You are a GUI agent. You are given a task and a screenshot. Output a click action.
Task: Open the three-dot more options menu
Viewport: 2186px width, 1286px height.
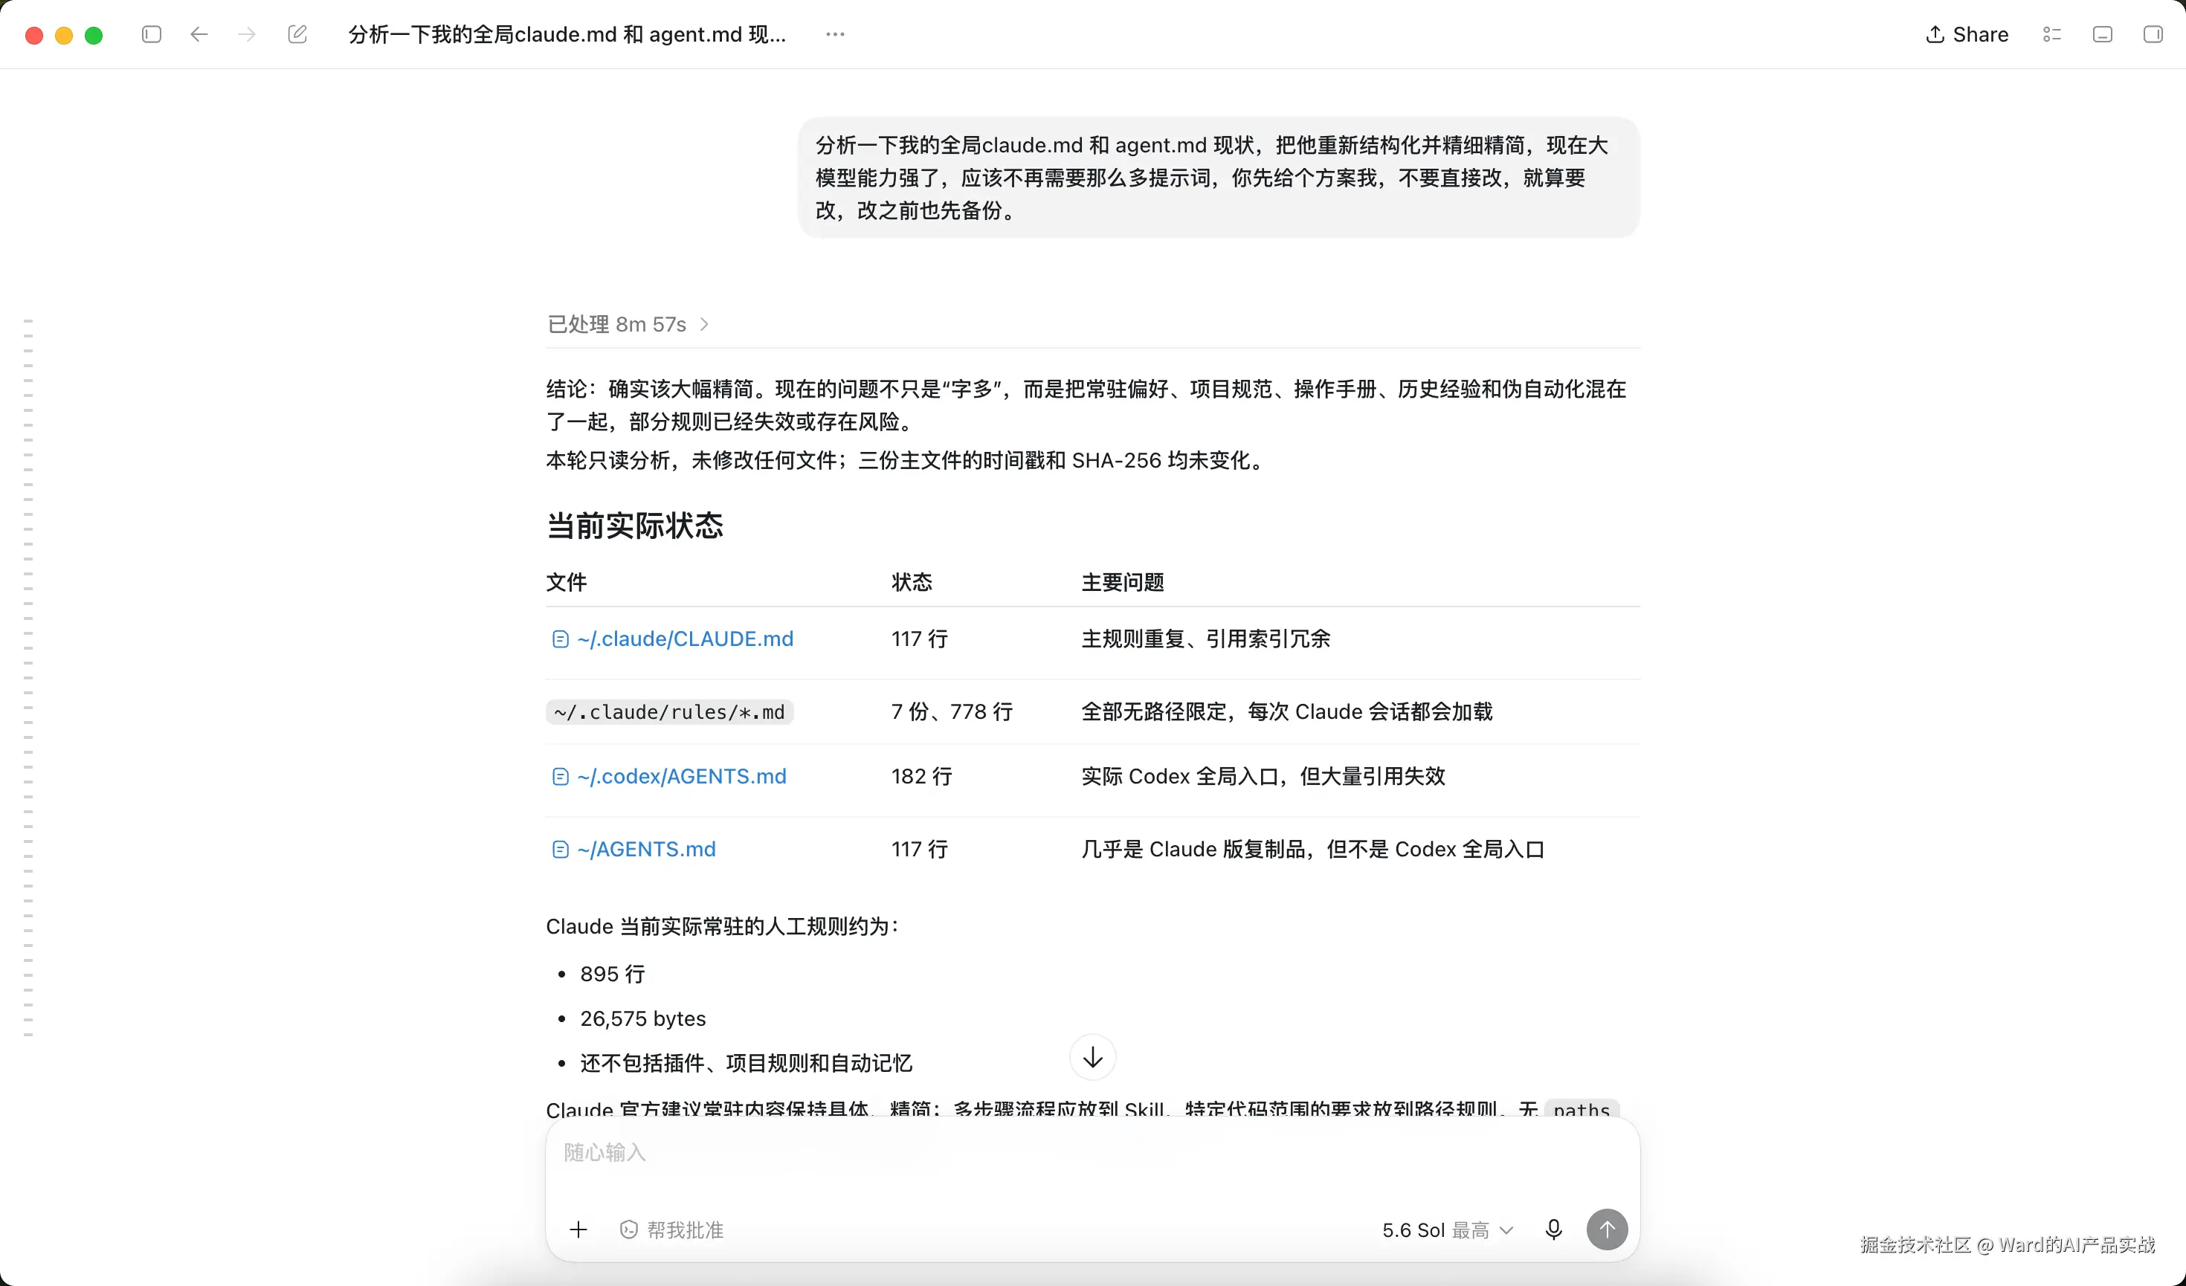(836, 35)
